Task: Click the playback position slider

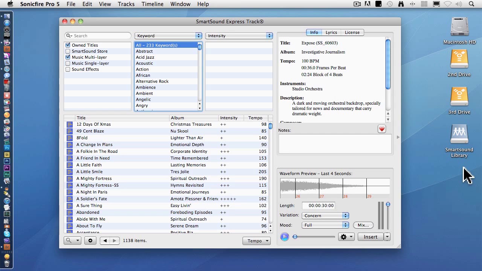Action: point(314,237)
